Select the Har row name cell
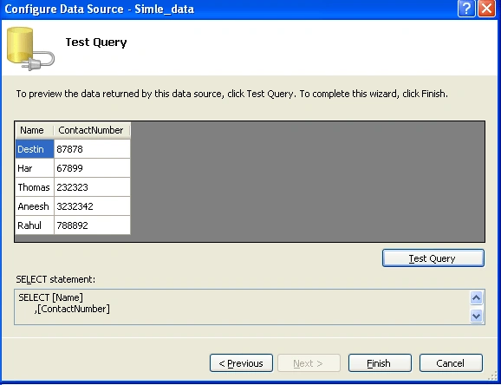Viewport: 501px width, 385px height. pos(35,168)
